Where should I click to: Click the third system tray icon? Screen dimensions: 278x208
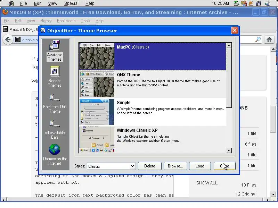point(251,3)
